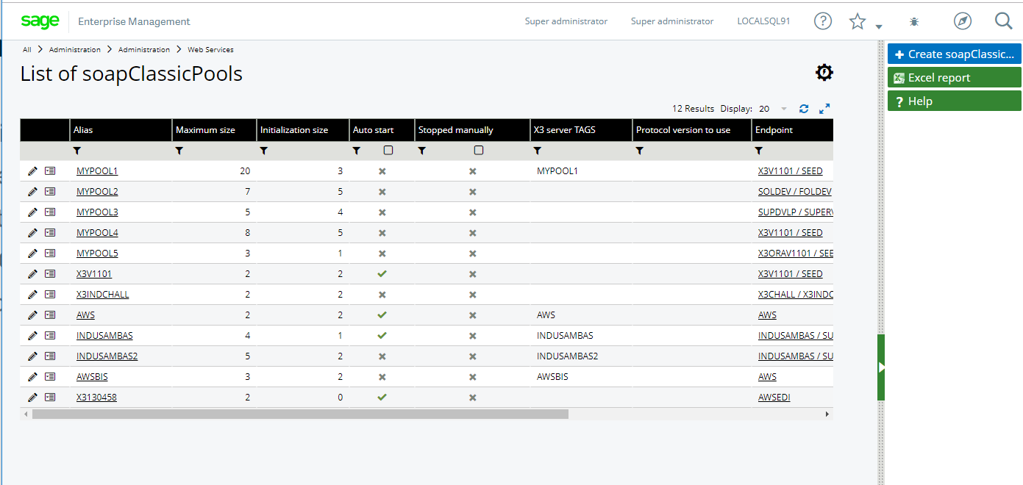Open details icon for MYPOOL5

(50, 253)
